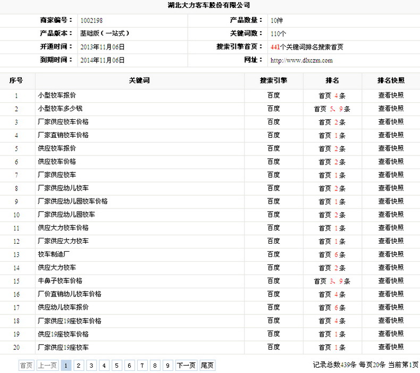View snapshot for 小型校车报价 row

click(x=391, y=95)
